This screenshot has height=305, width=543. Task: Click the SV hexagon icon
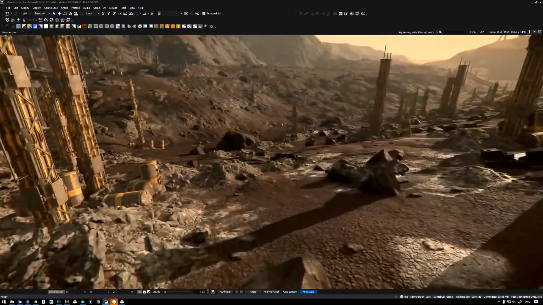tap(63, 20)
